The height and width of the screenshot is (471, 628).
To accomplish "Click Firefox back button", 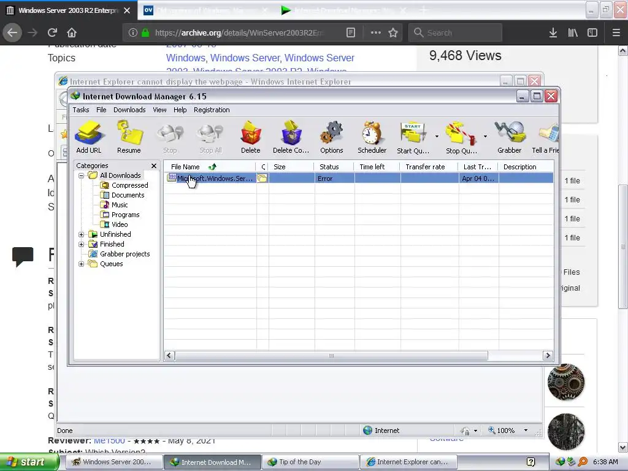I will click(12, 33).
